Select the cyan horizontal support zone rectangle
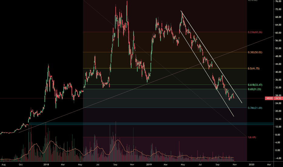The height and width of the screenshot is (167, 283). 151,124
